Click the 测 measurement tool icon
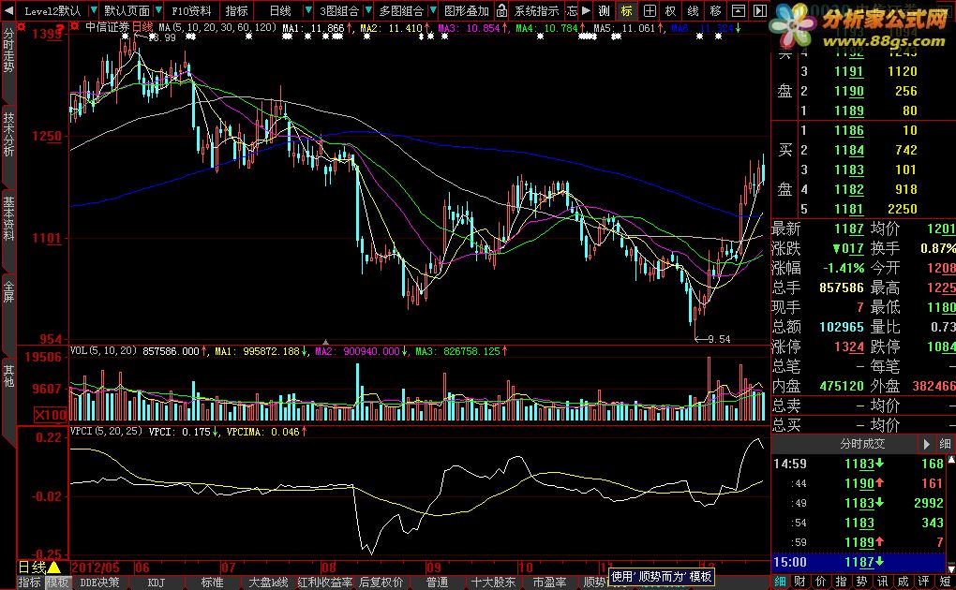The image size is (956, 590). point(604,10)
